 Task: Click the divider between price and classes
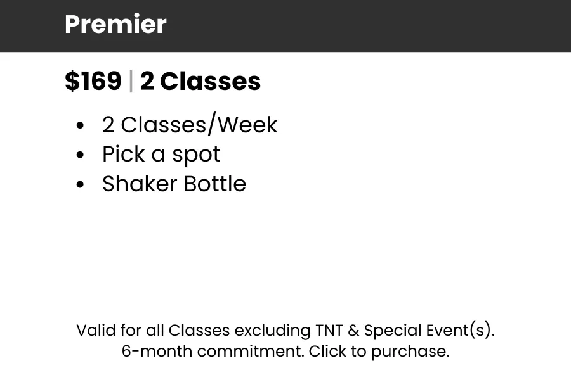pyautogui.click(x=131, y=82)
